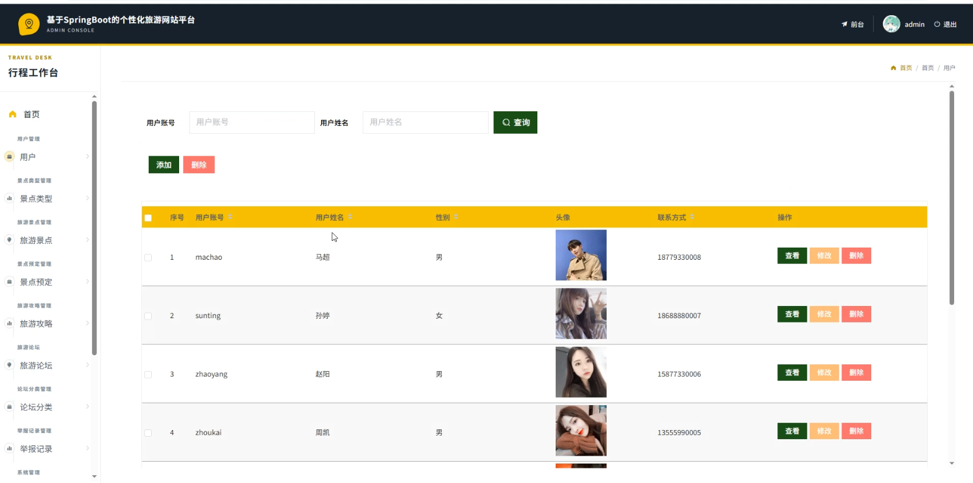Sort the table by 用户姓名 column arrows
973x483 pixels.
click(x=350, y=217)
